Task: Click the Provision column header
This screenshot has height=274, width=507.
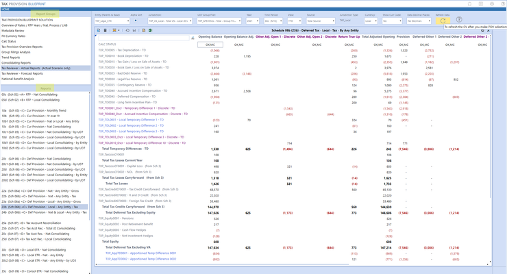Action: [403, 37]
